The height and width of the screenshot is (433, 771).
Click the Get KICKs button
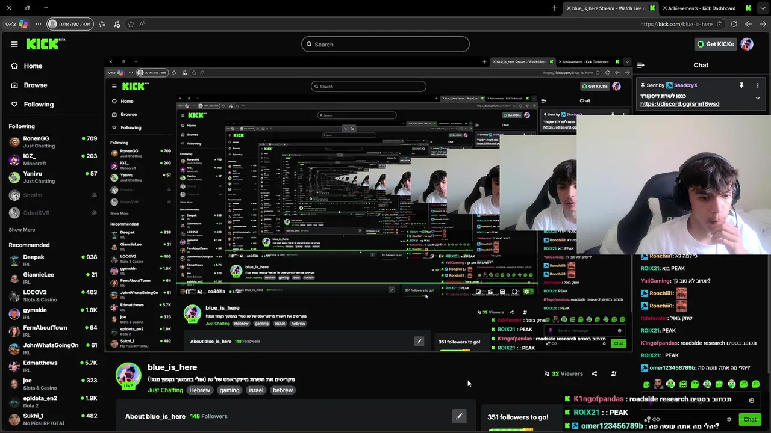coord(716,44)
